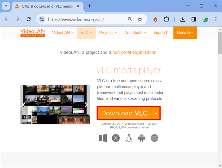Click the VLC screenshot carousel image
The height and width of the screenshot is (168, 222).
[55, 104]
